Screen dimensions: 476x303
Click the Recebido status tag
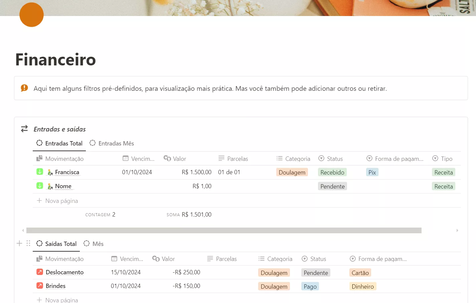coord(332,173)
